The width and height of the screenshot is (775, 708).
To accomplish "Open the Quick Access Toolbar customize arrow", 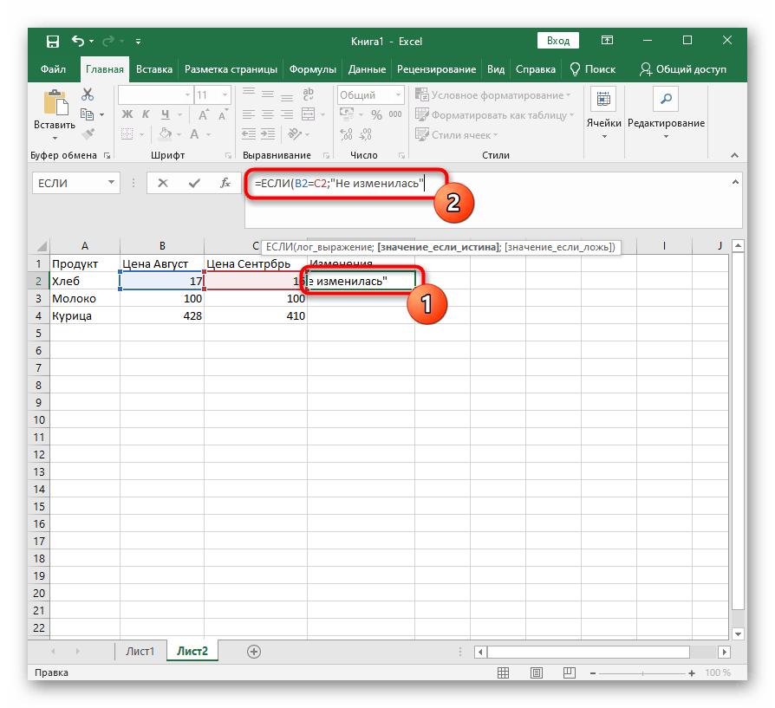I will tap(138, 42).
